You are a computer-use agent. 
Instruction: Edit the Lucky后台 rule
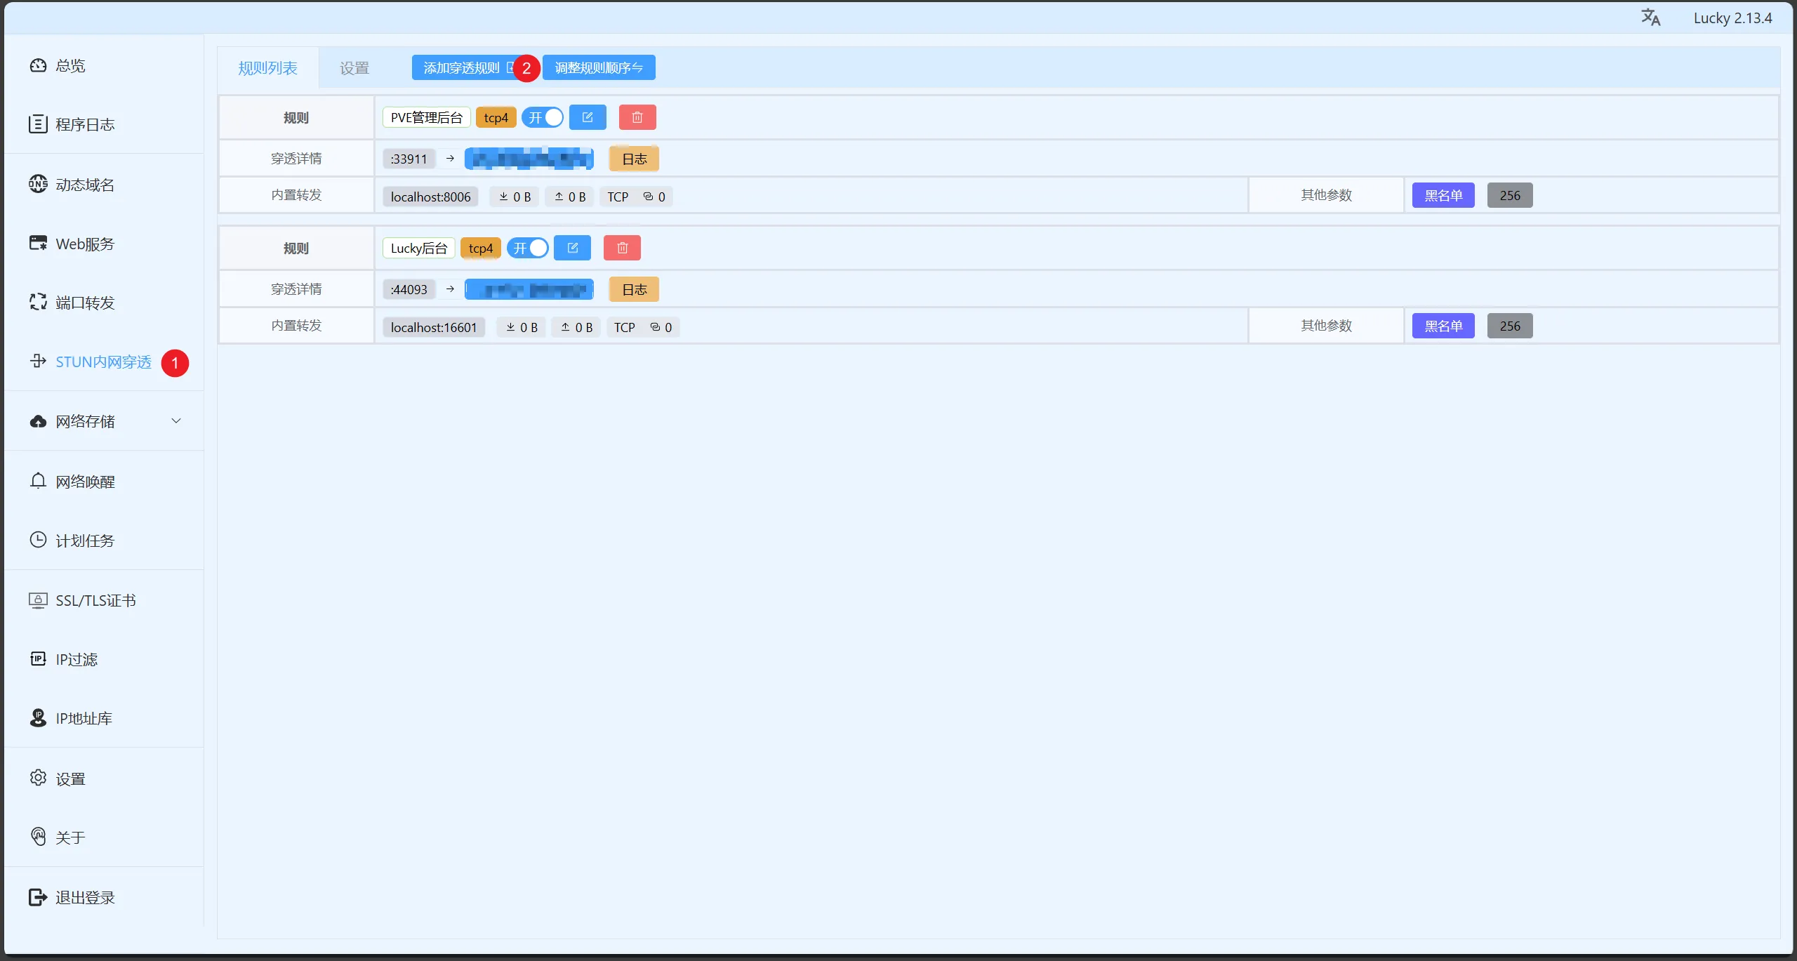(x=572, y=248)
